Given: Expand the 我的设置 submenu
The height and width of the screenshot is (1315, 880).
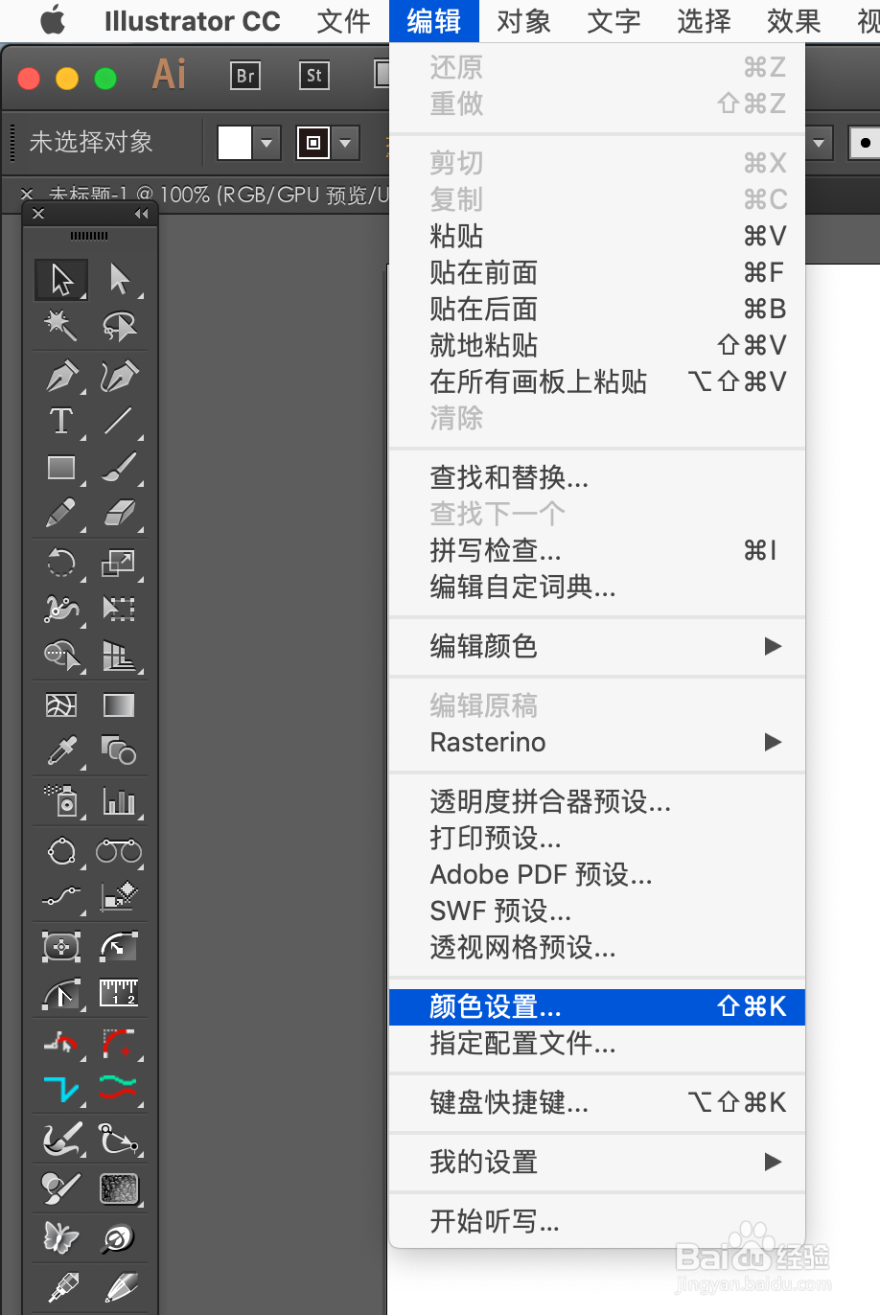Looking at the screenshot, I should tap(597, 1162).
